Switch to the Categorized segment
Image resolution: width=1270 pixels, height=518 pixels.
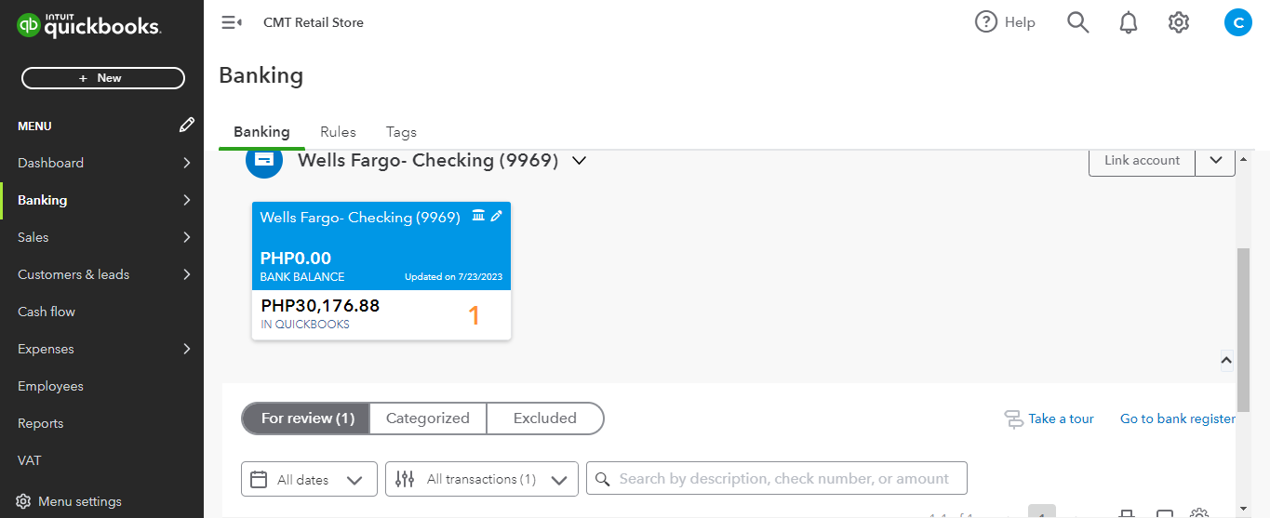(428, 418)
